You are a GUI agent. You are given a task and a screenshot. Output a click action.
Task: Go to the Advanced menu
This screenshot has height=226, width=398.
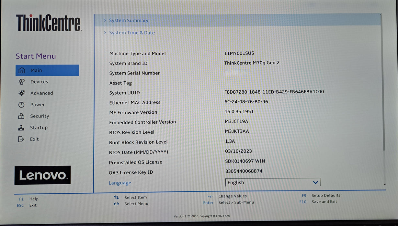41,93
